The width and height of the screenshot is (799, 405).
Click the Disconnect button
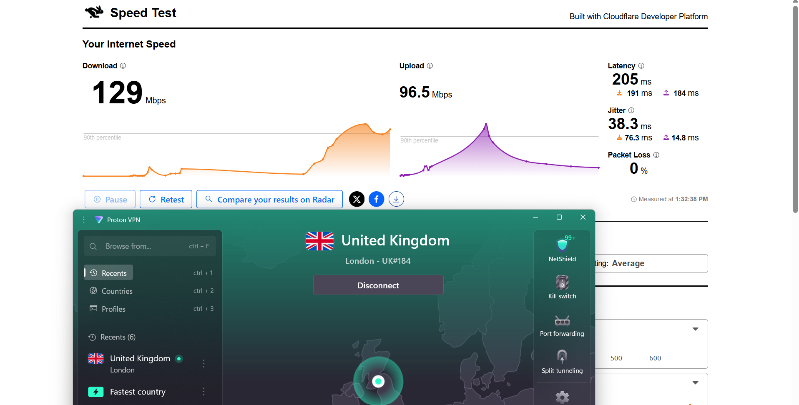tap(378, 285)
